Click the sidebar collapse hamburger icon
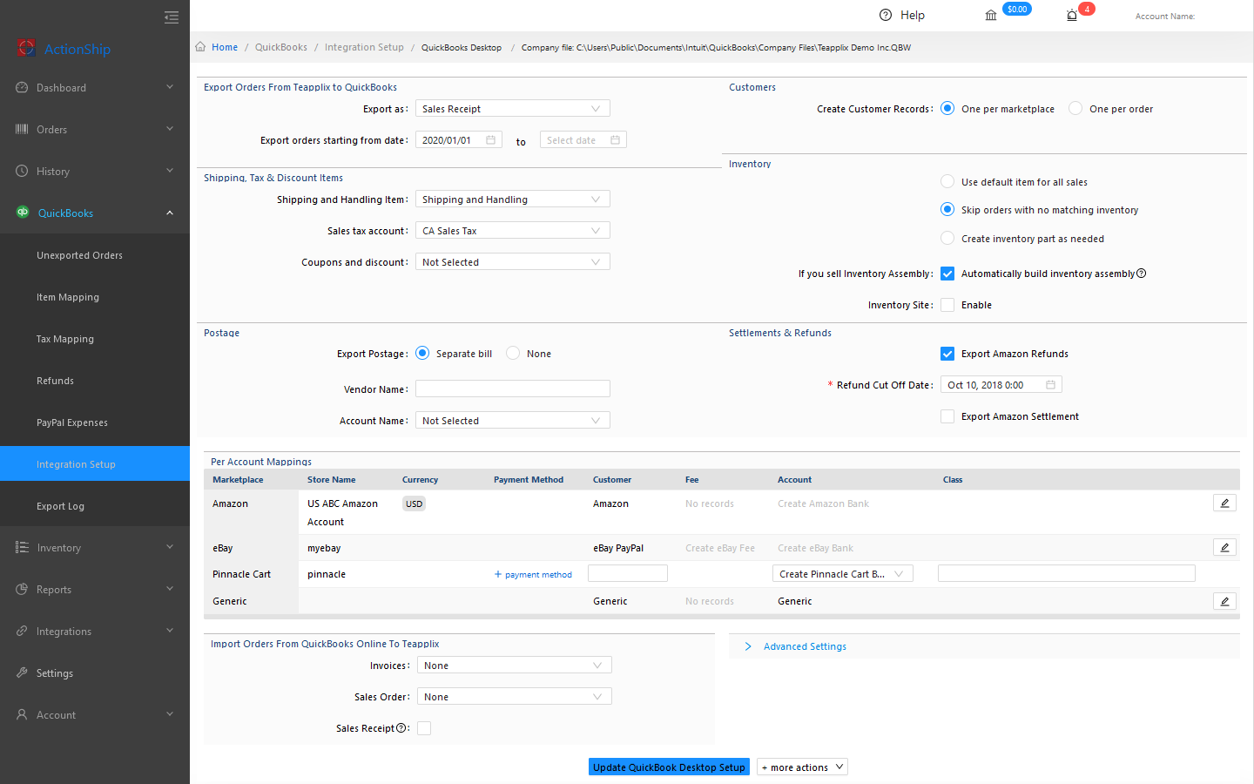 click(x=172, y=17)
